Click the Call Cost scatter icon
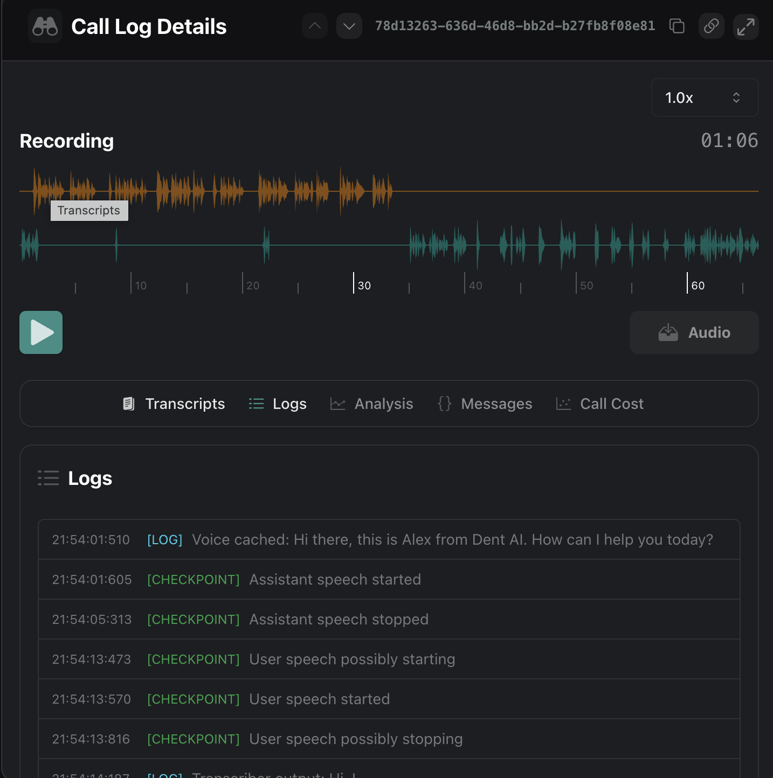Image resolution: width=773 pixels, height=778 pixels. tap(563, 404)
